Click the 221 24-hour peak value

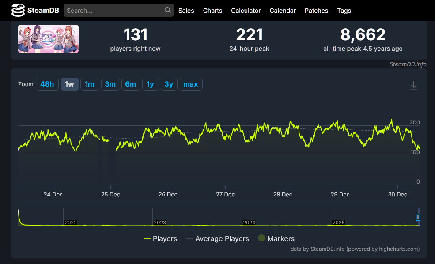click(249, 35)
